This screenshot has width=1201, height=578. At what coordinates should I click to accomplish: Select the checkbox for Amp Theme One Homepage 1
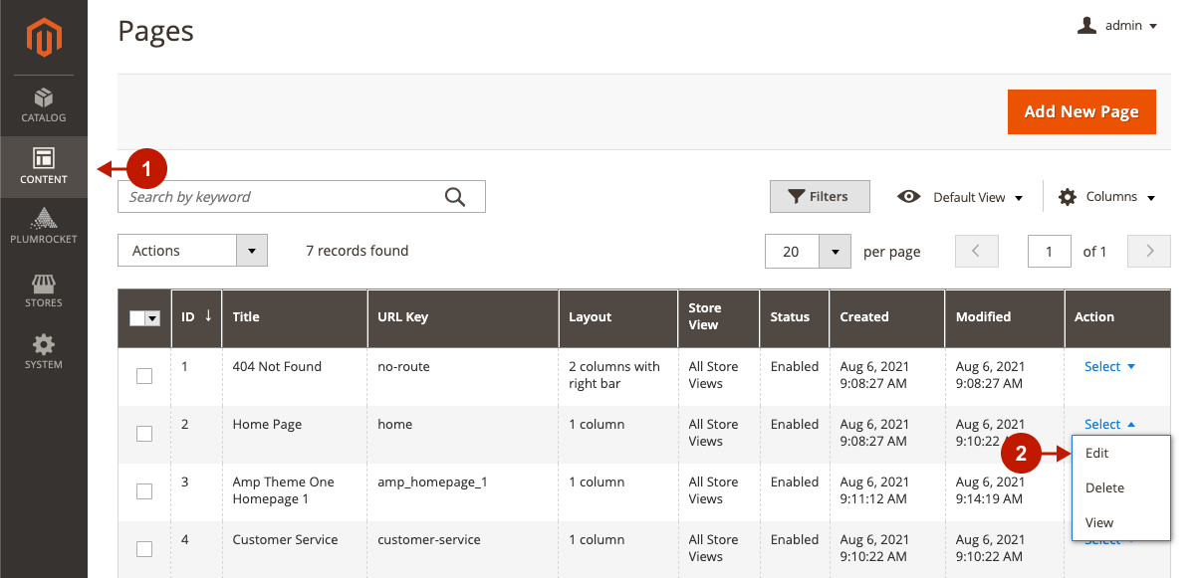pyautogui.click(x=143, y=490)
